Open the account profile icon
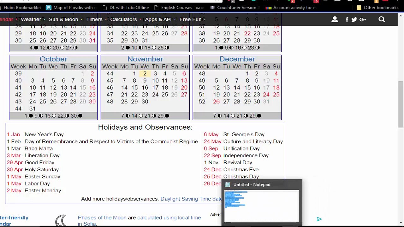Screen dimensions: 404x227 tap(335, 20)
